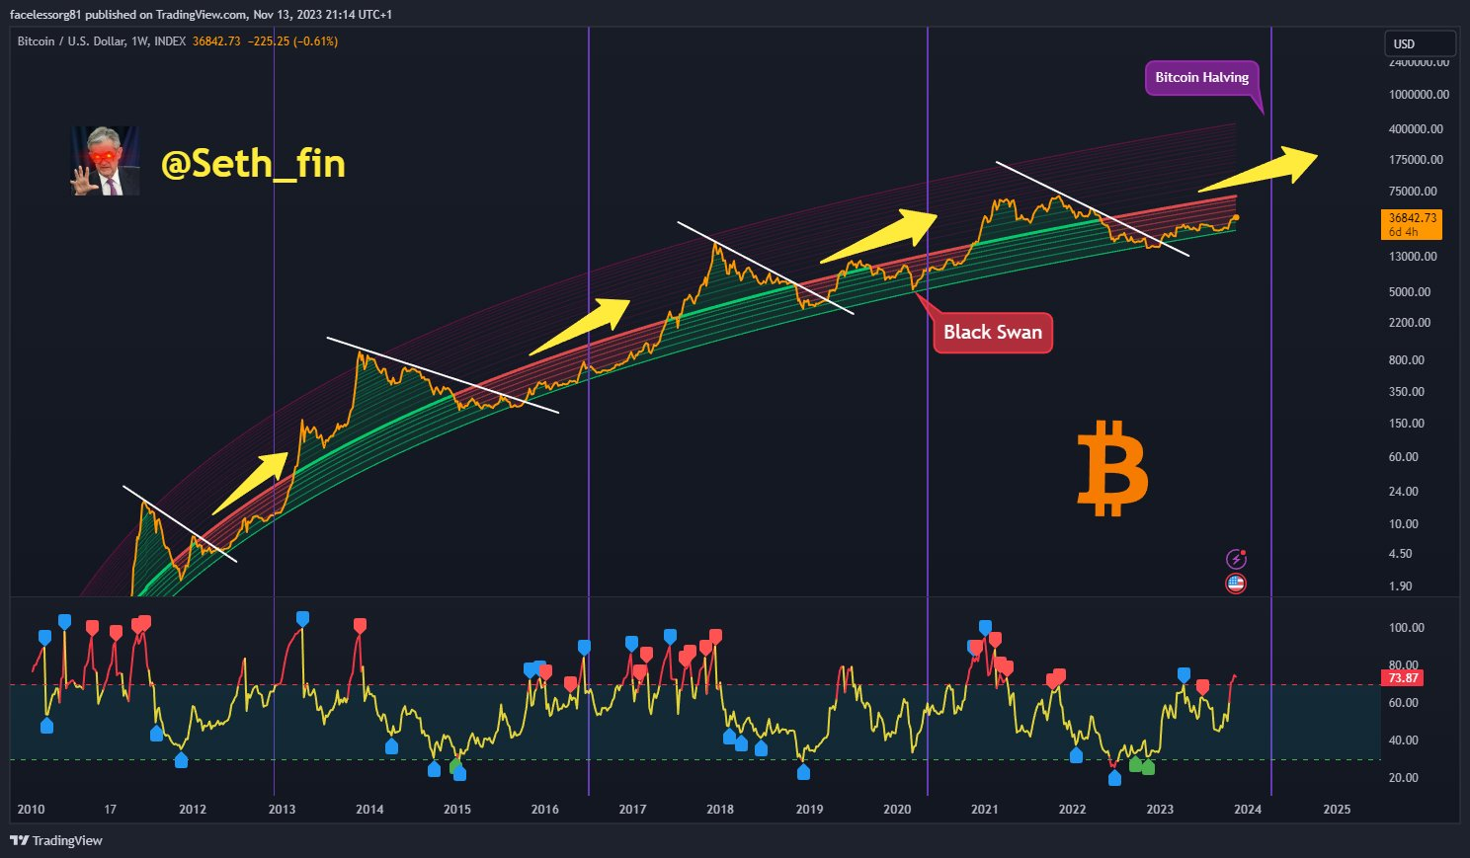Image resolution: width=1470 pixels, height=858 pixels.
Task: Click 2023 on the time axis
Action: [1161, 810]
